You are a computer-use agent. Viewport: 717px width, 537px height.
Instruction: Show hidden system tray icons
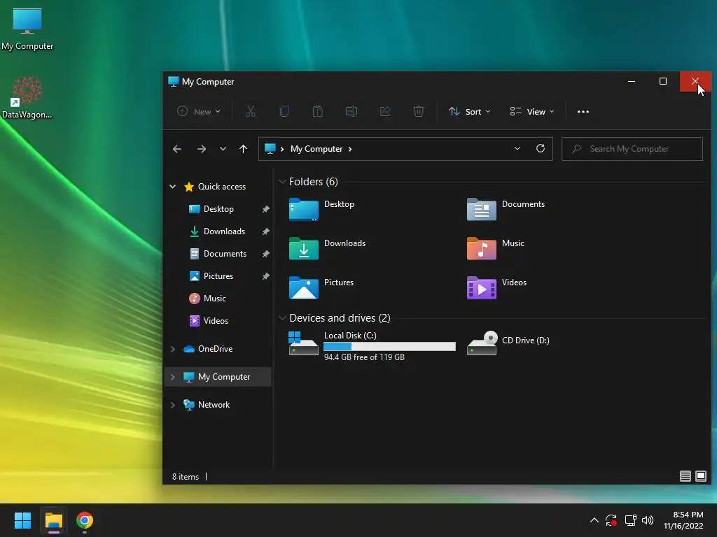coord(594,520)
